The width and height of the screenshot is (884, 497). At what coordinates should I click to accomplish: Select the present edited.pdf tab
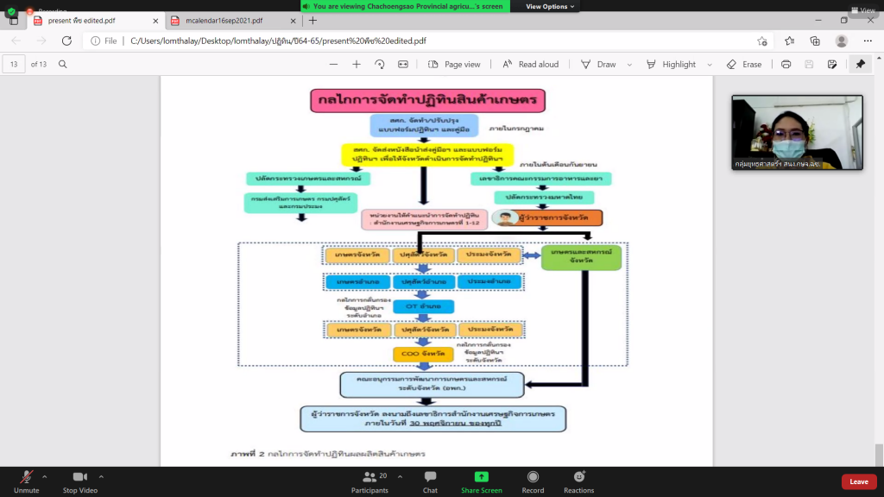point(85,20)
